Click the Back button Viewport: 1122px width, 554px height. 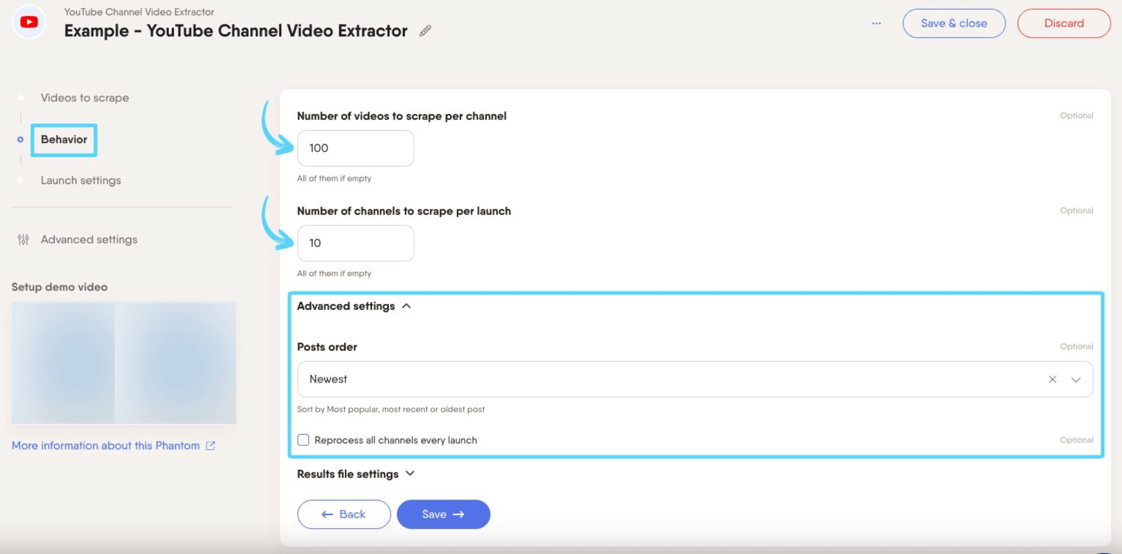point(344,514)
